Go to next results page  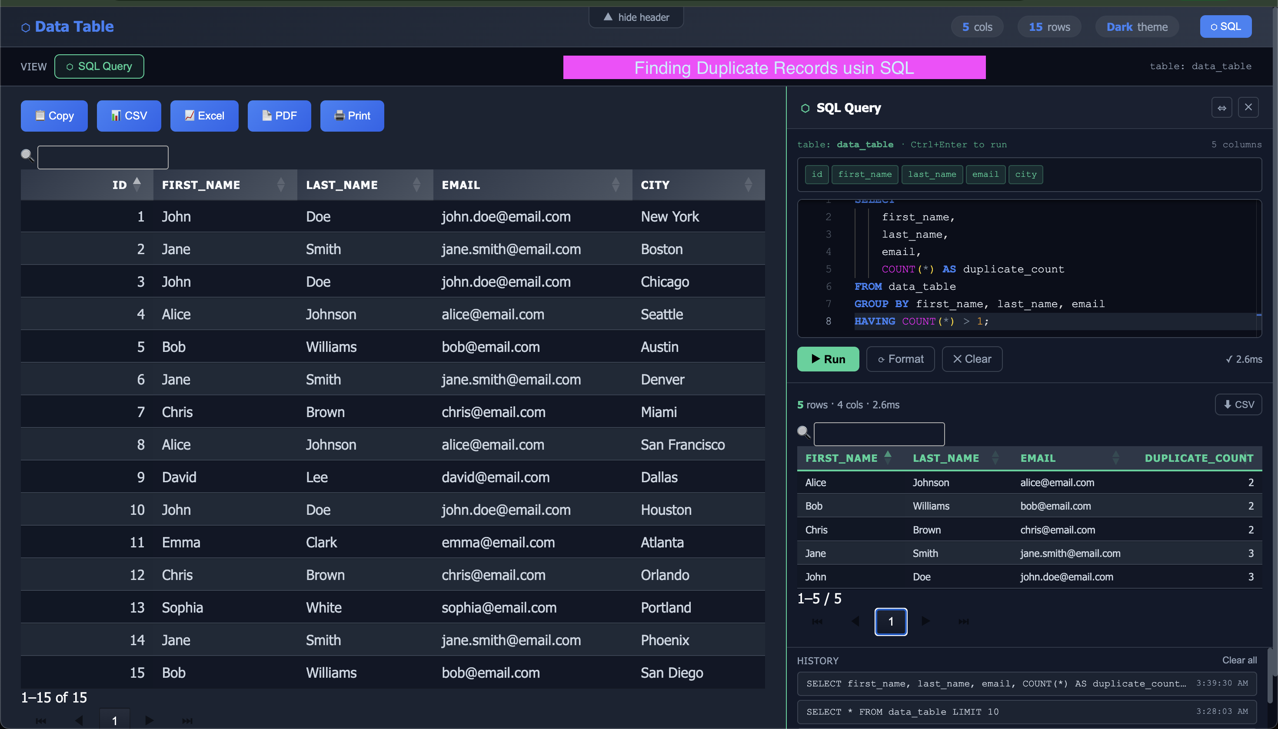[926, 622]
